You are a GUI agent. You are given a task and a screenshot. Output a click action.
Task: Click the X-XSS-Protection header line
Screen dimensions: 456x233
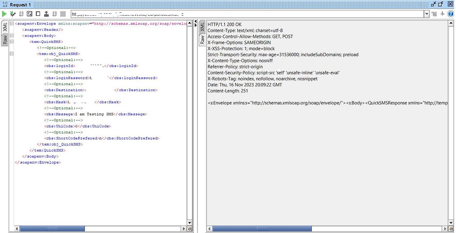241,49
